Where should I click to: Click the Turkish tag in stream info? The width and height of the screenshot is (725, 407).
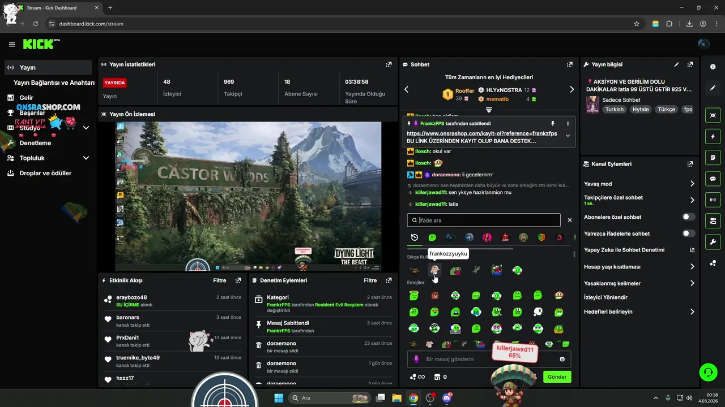pyautogui.click(x=614, y=109)
